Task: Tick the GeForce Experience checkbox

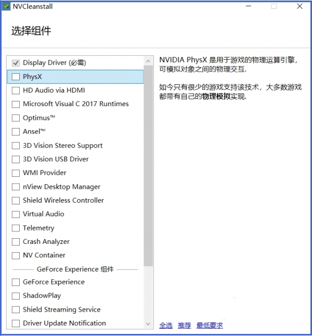Action: 16,282
